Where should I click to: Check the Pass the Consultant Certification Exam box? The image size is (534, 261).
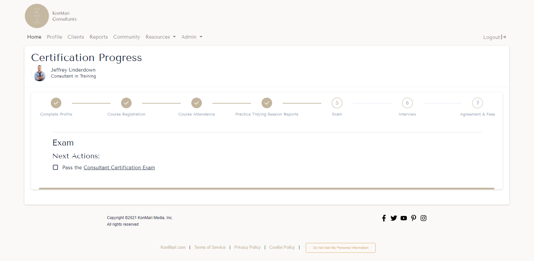pyautogui.click(x=55, y=167)
